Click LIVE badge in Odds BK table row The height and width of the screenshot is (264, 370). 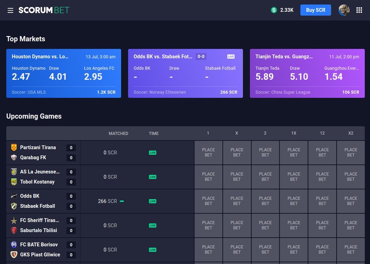[153, 201]
